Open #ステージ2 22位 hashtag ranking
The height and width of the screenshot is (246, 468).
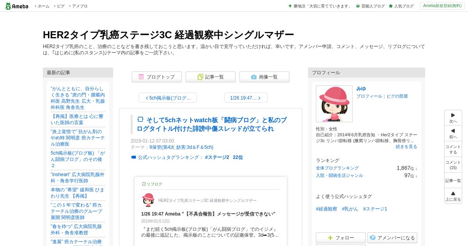[x=224, y=157]
